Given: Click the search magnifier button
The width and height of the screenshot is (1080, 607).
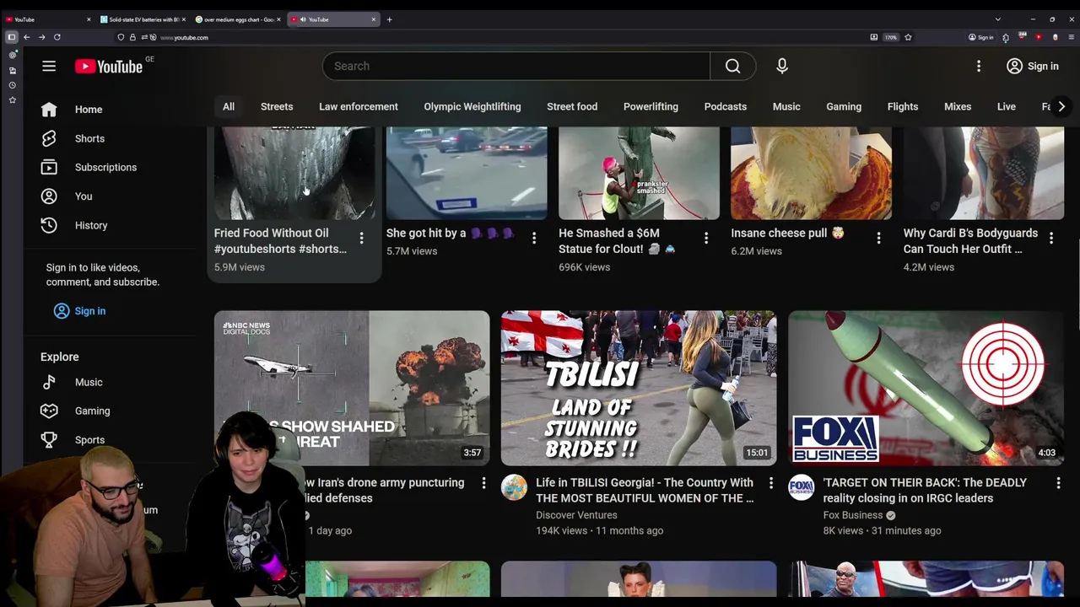Looking at the screenshot, I should pos(732,66).
